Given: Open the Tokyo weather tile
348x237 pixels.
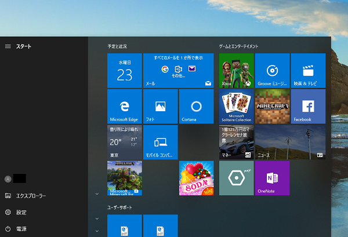Looking at the screenshot, I should pos(124,142).
